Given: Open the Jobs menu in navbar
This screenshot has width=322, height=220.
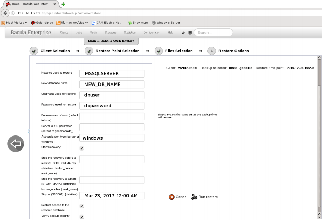Looking at the screenshot, I should (x=79, y=33).
